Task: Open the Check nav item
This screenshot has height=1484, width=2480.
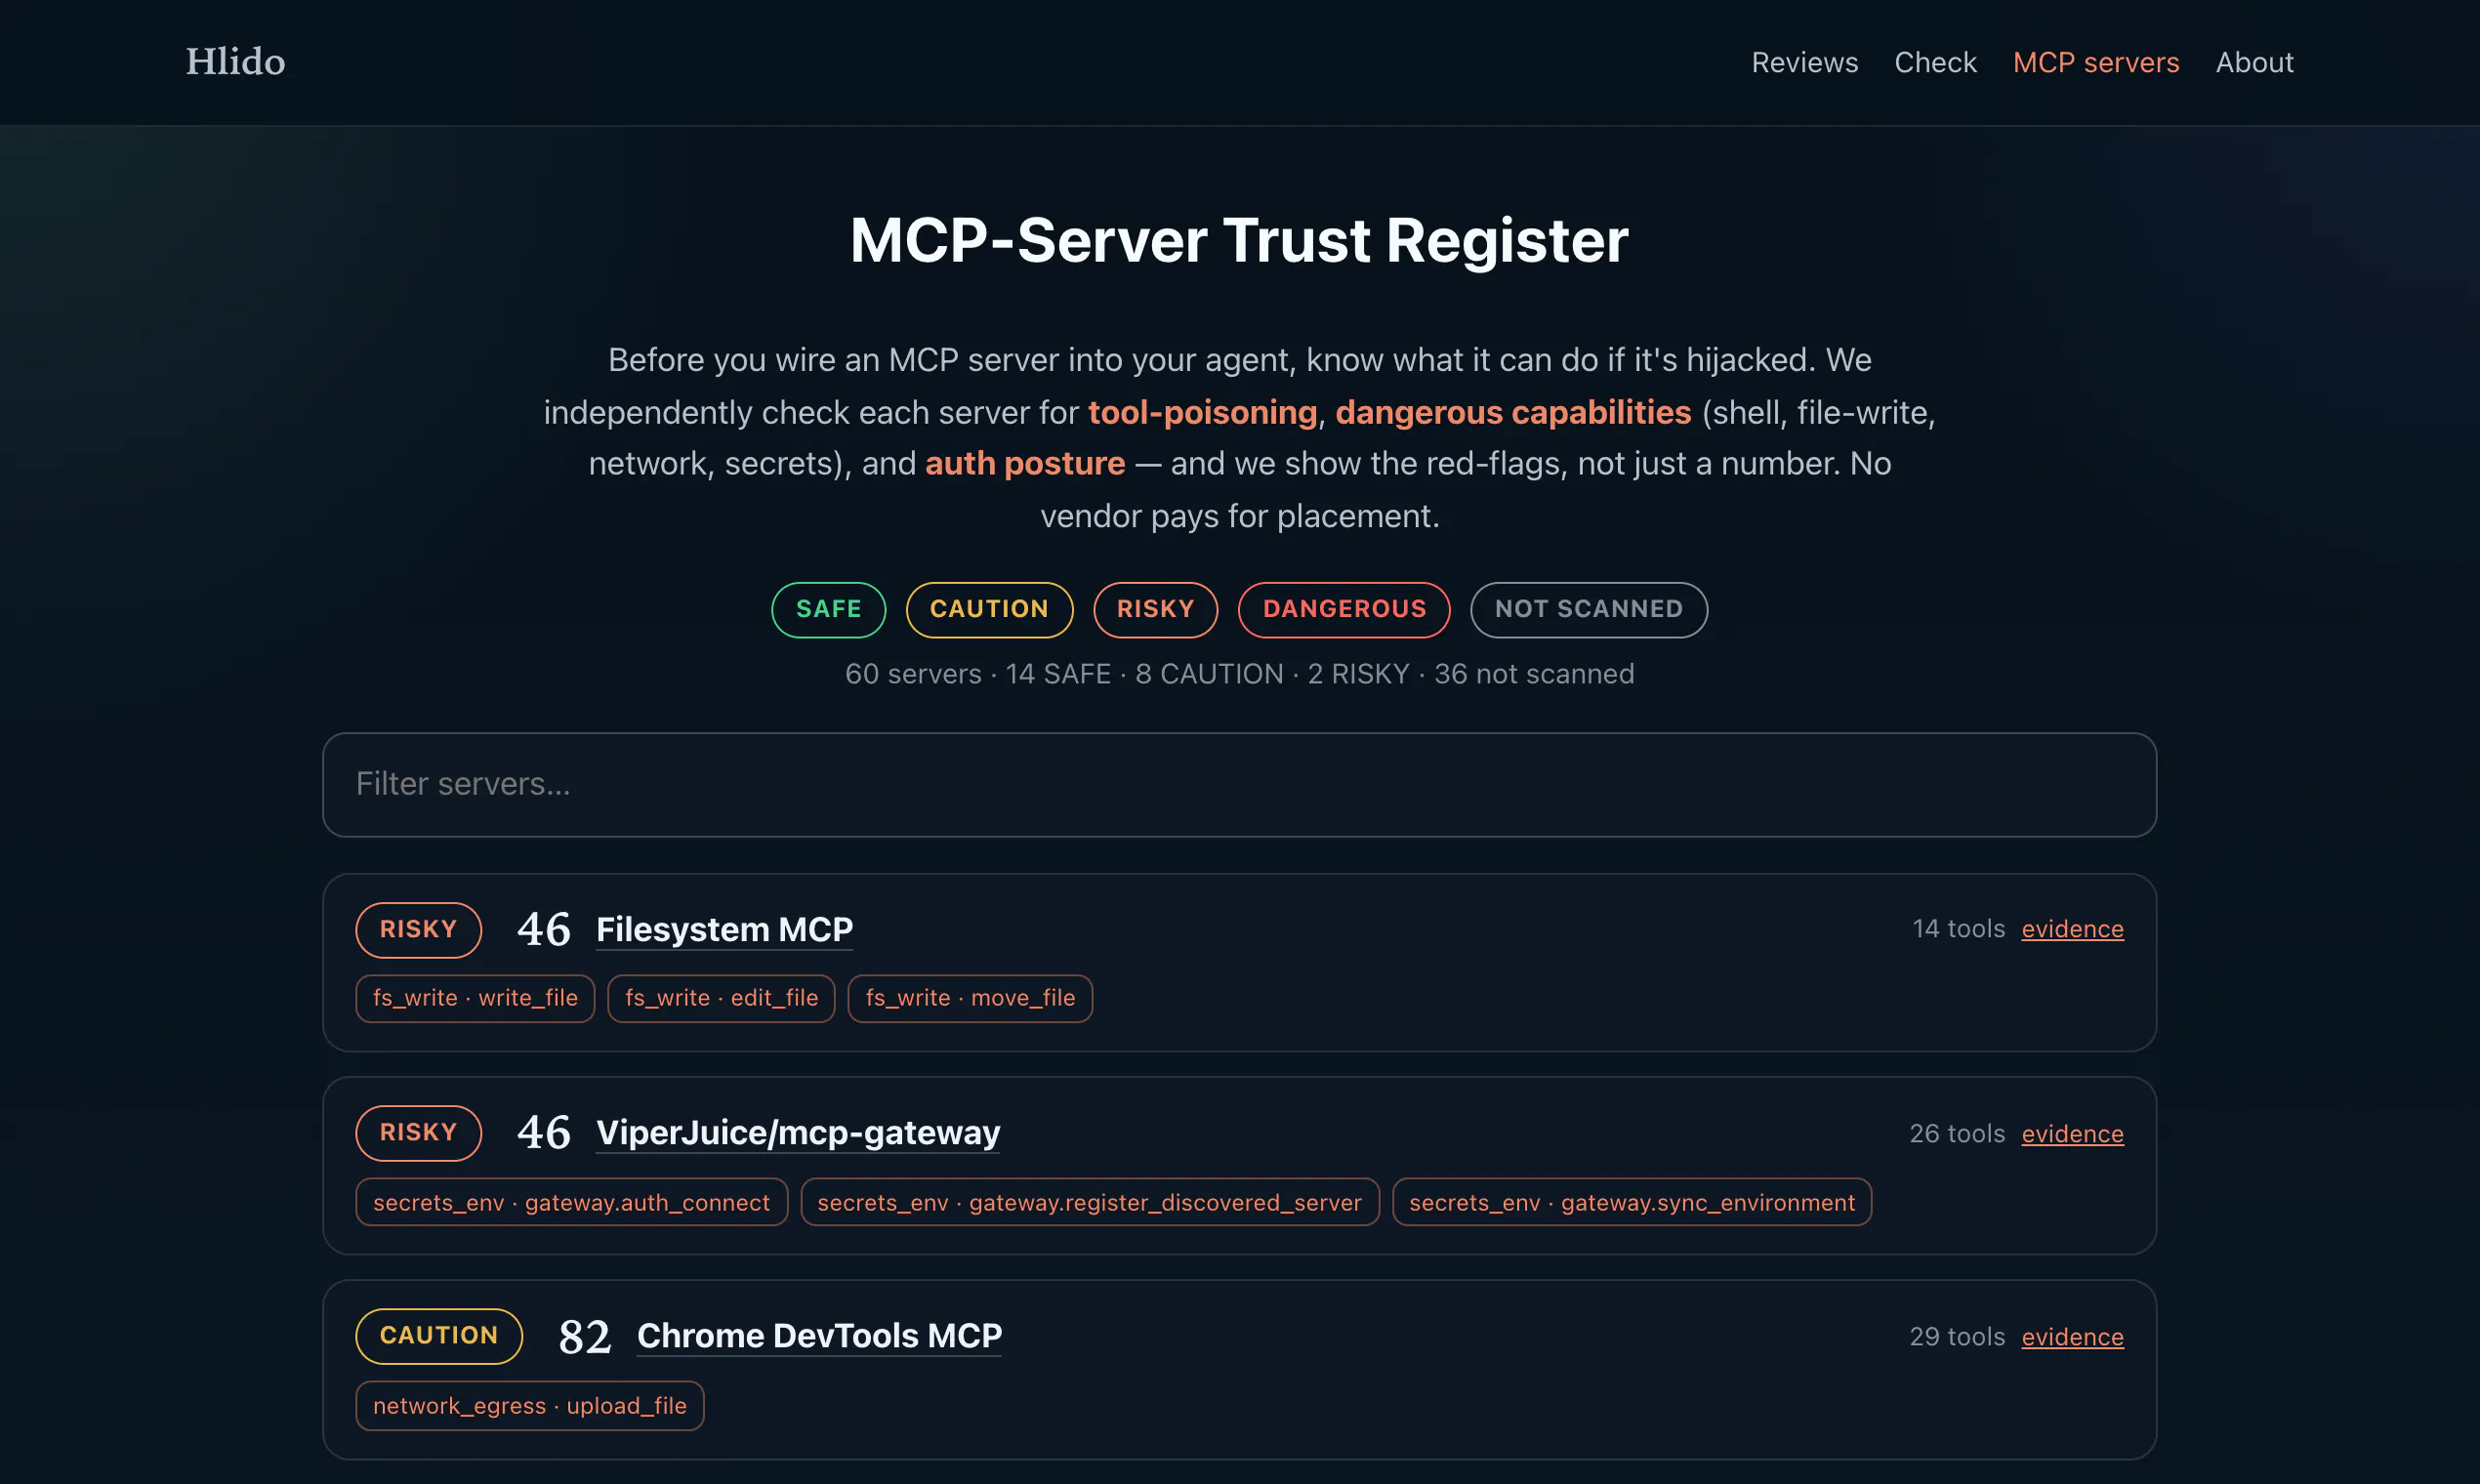Action: (x=1935, y=62)
